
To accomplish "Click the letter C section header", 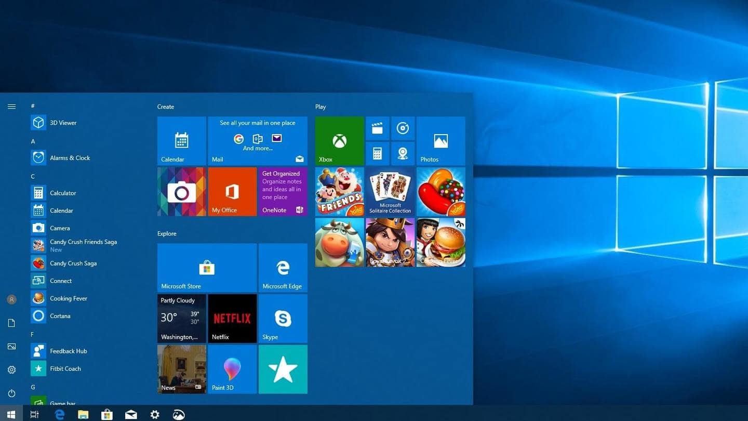I will click(33, 176).
